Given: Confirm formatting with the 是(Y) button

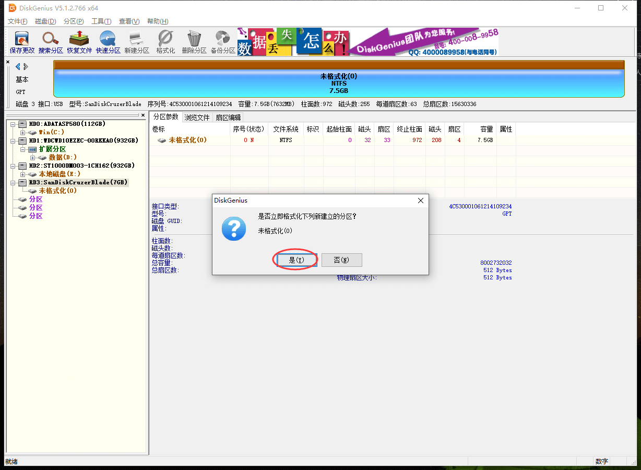Looking at the screenshot, I should tap(296, 260).
